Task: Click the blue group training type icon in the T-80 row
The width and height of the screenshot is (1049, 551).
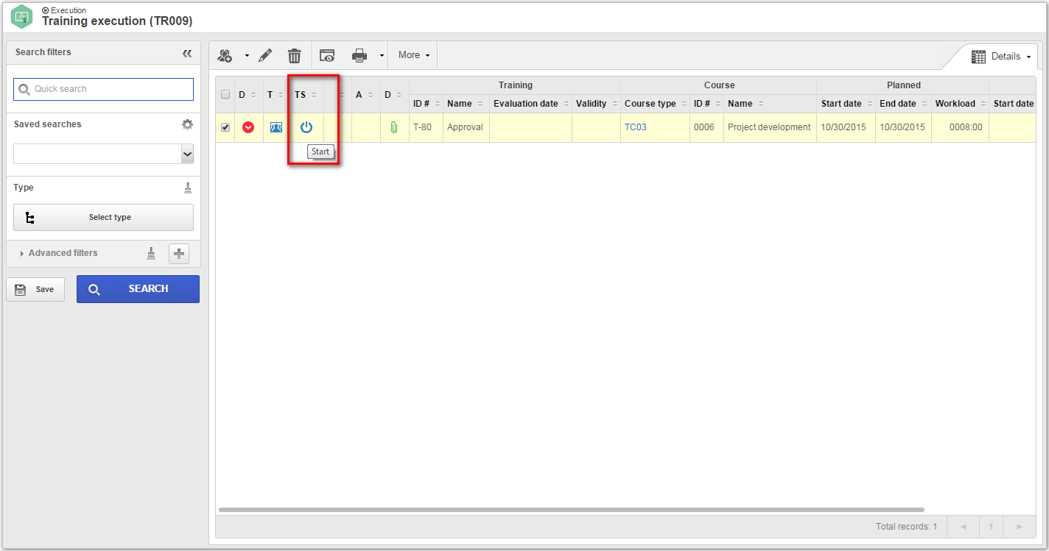Action: pos(276,127)
